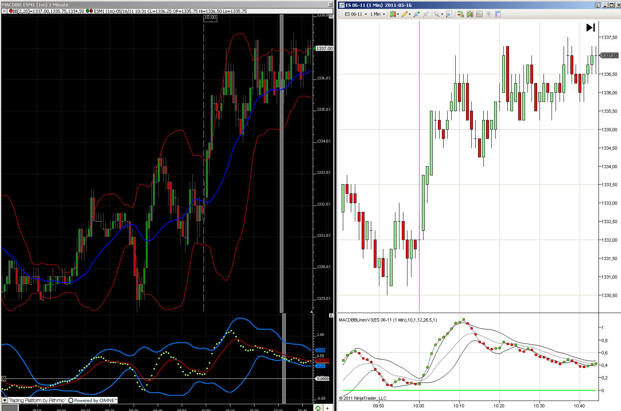
Task: Click the Powered by OMNE circle icon
Action: [71, 400]
